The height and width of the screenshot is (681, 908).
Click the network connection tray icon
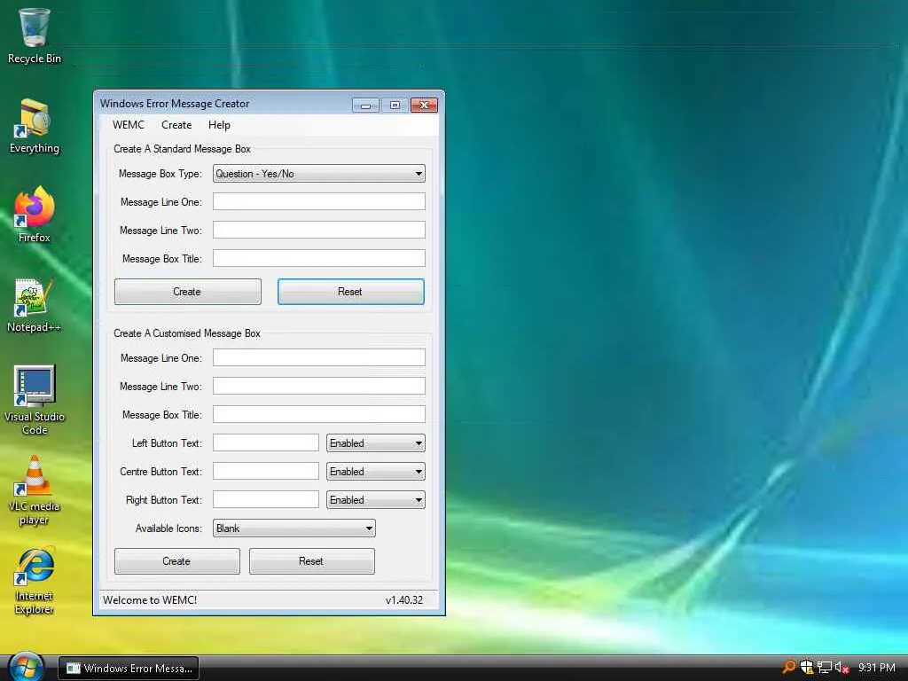[825, 668]
